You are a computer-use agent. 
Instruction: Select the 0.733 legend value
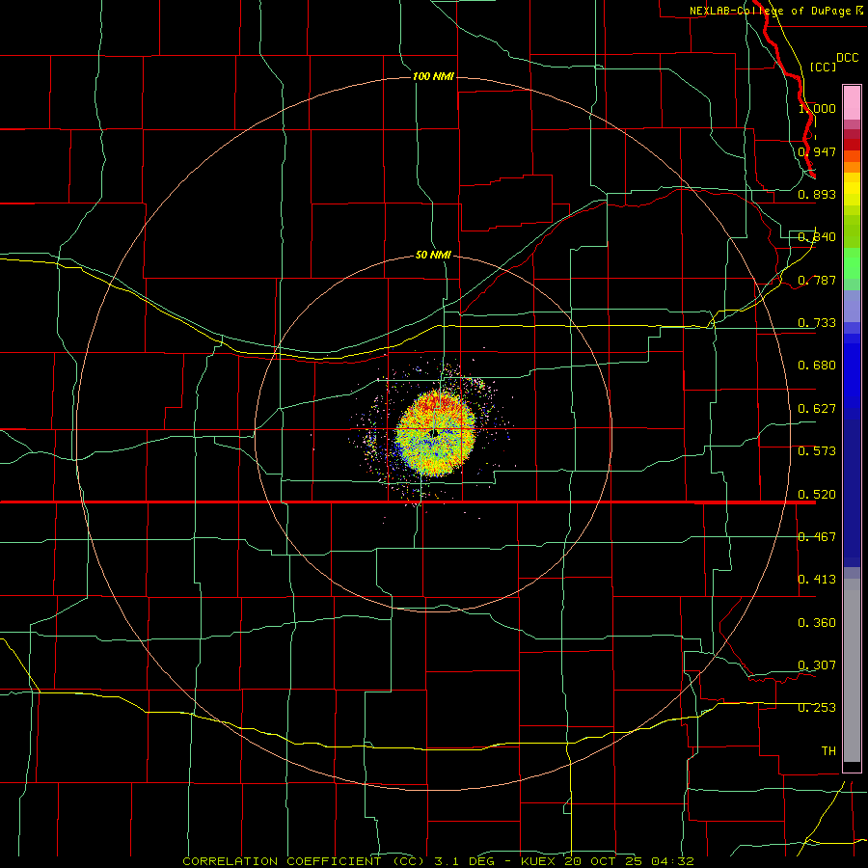[x=817, y=322]
